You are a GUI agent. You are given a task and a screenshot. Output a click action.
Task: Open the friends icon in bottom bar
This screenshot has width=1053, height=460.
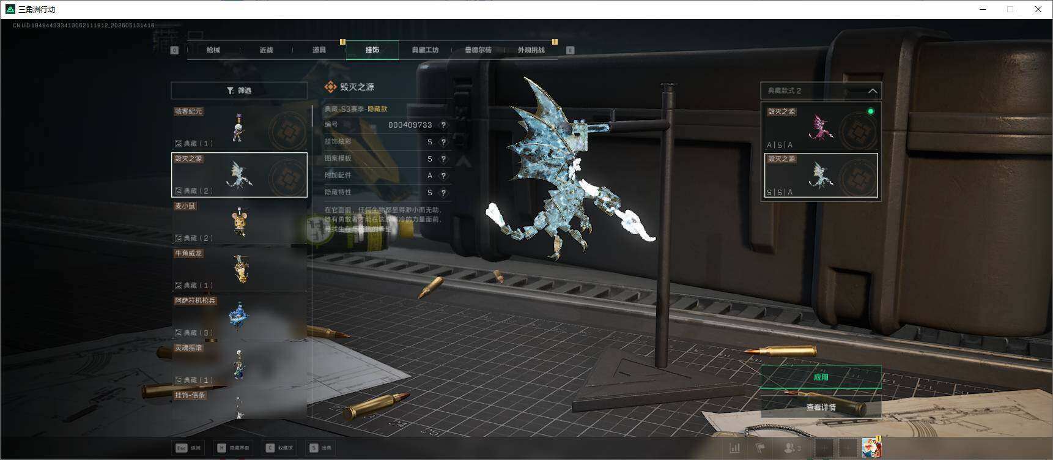point(792,448)
